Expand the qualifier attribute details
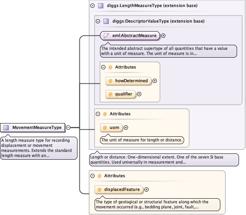 click(x=139, y=94)
